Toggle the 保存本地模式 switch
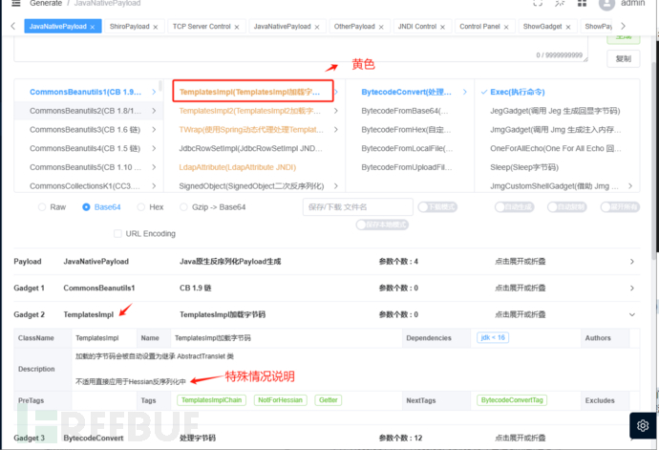The image size is (659, 450). click(382, 225)
